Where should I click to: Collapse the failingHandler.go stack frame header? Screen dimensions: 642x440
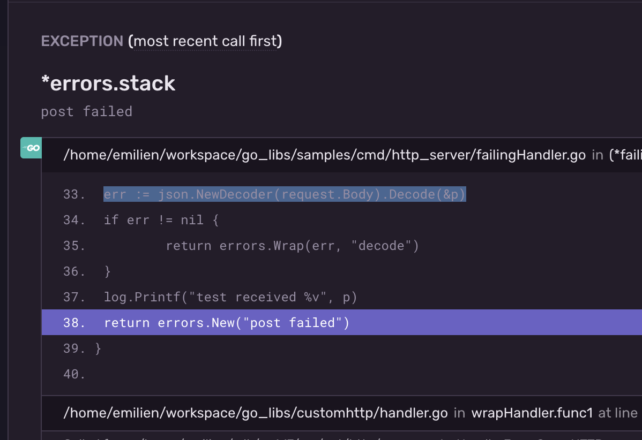[342, 155]
